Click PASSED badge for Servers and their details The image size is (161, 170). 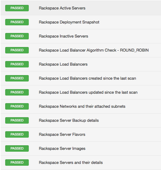17,162
